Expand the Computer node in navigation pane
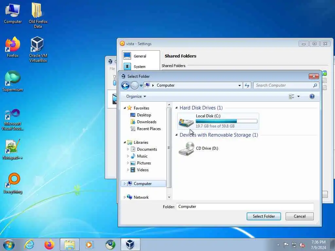This screenshot has width=335, height=251. (125, 184)
